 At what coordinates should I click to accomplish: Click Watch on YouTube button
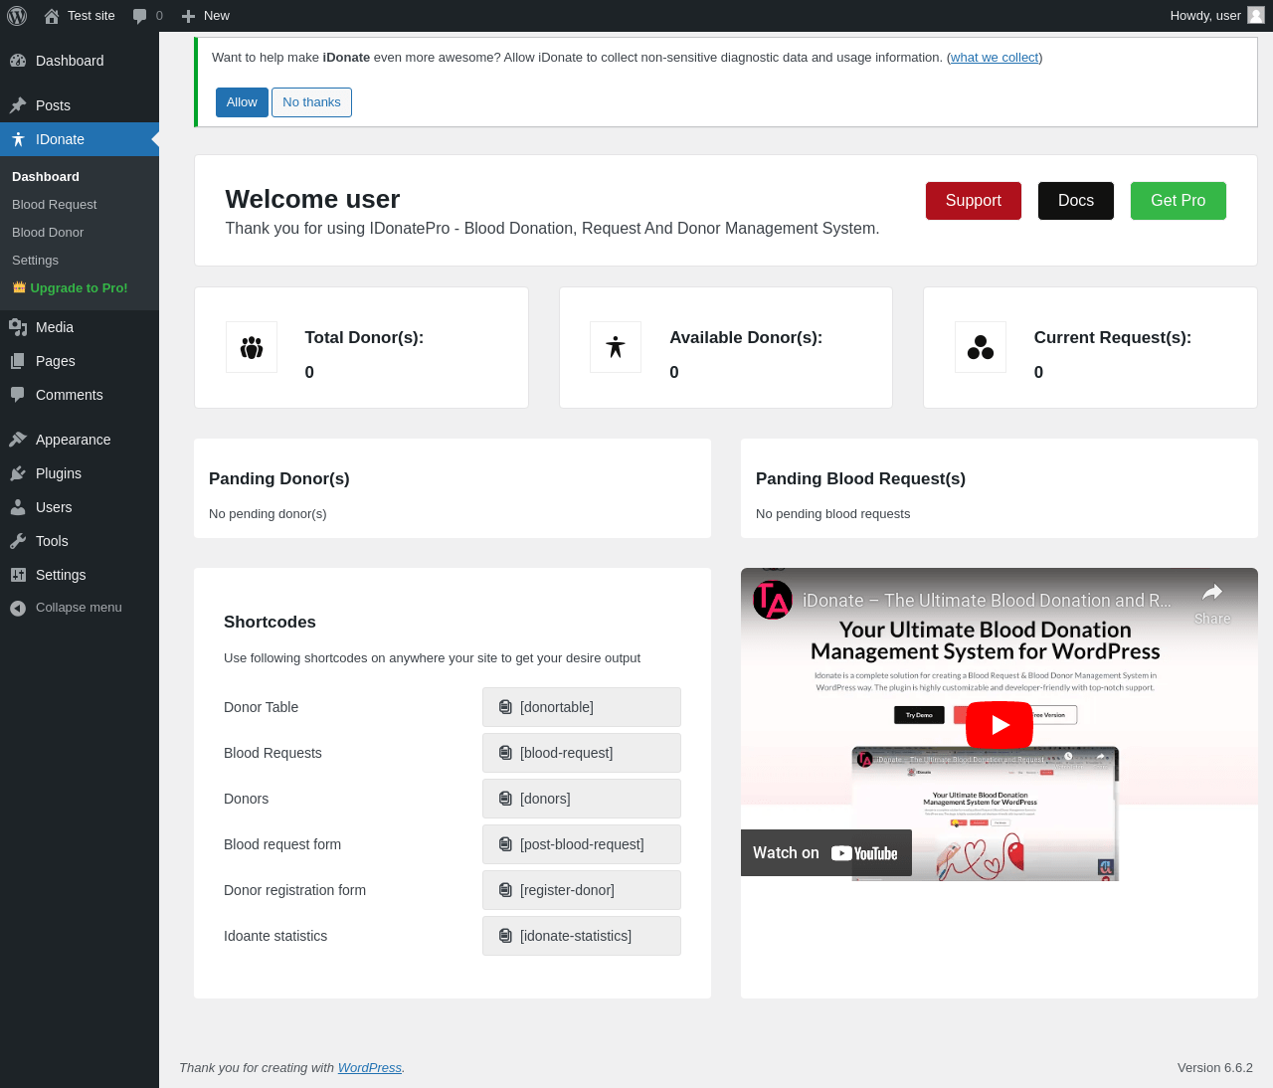tap(826, 853)
